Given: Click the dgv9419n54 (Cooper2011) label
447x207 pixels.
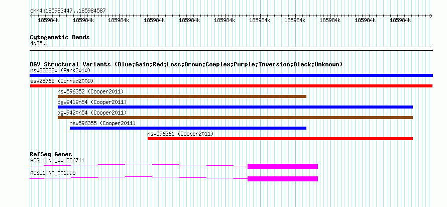Looking at the screenshot, I should [x=92, y=102].
